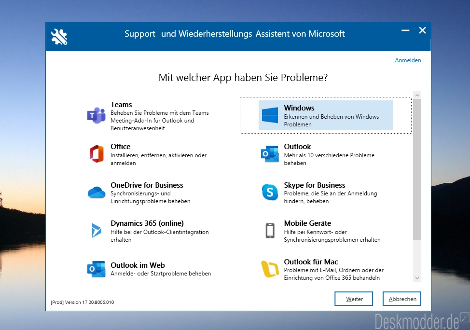Select the Teams app icon

96,115
